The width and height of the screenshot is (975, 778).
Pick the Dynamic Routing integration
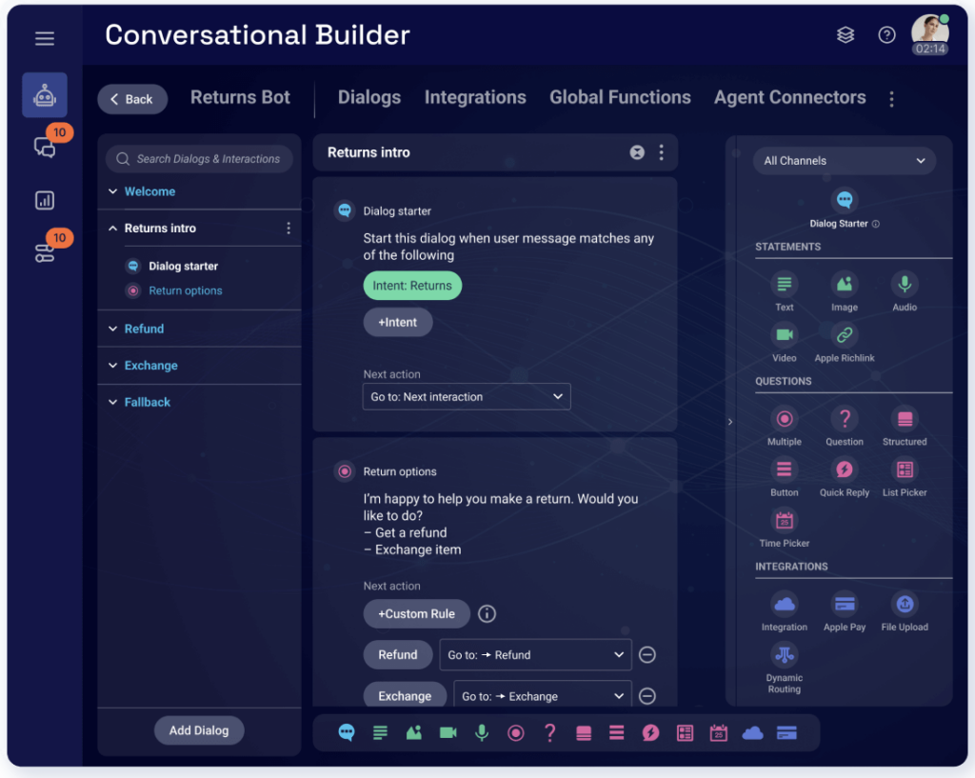[x=784, y=655]
